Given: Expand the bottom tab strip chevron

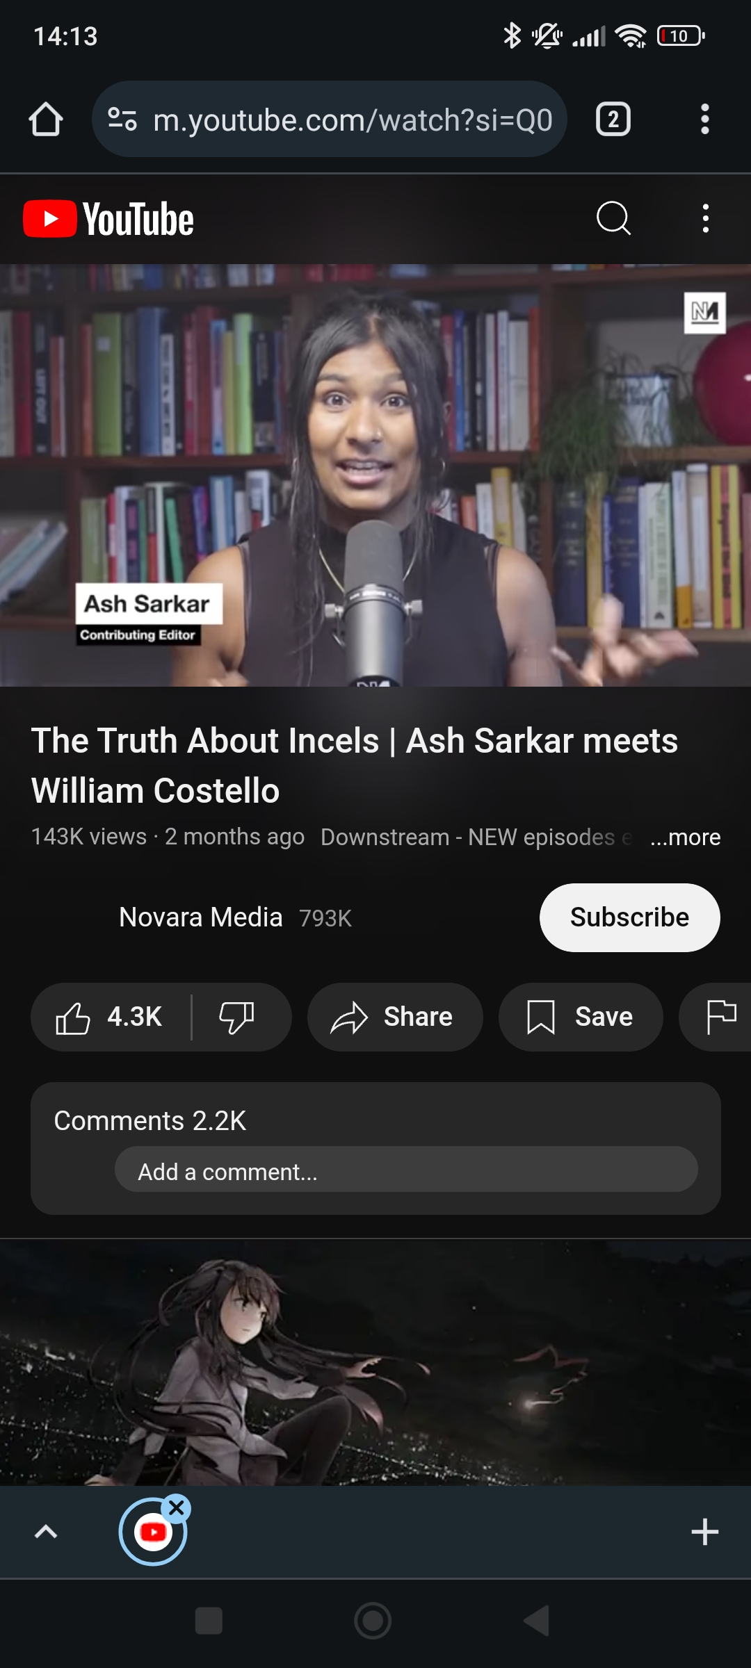Looking at the screenshot, I should click(x=46, y=1532).
